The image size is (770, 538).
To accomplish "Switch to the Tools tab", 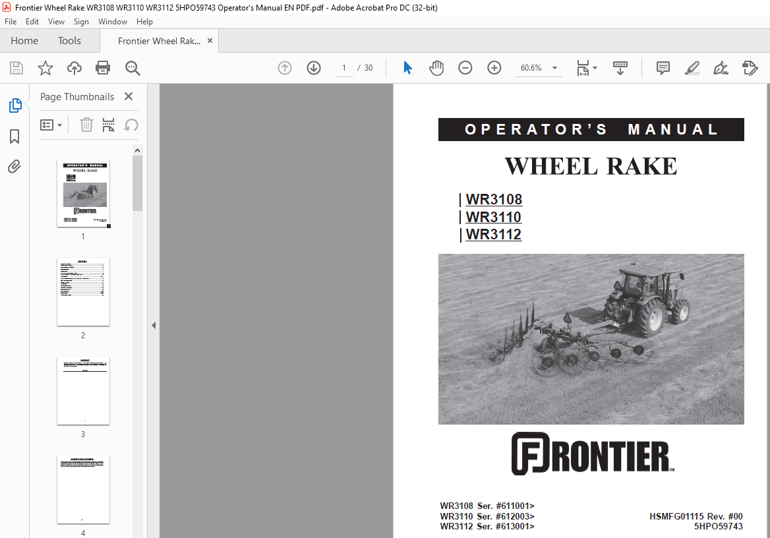I will pyautogui.click(x=69, y=41).
